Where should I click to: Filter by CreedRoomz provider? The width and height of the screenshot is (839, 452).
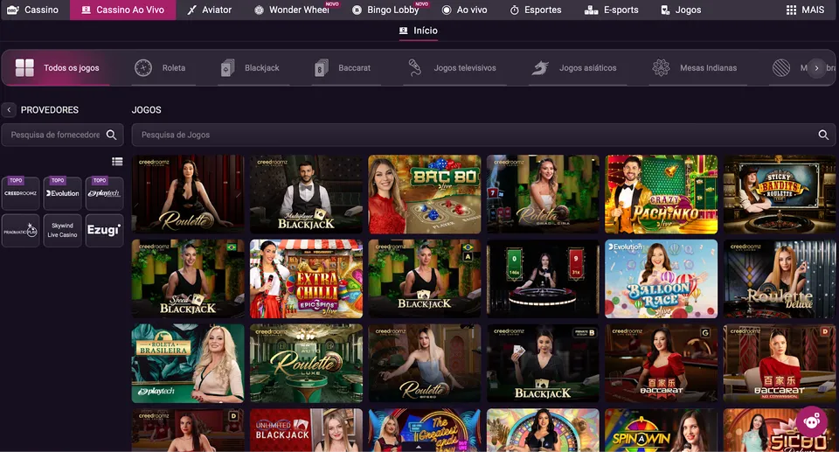(20, 193)
